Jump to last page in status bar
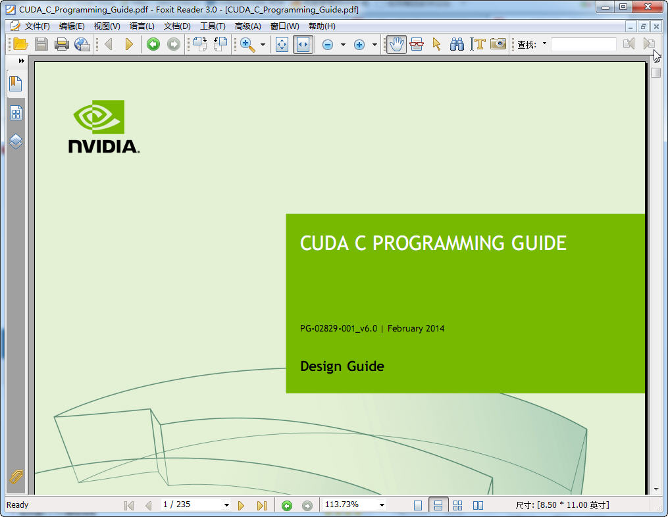Image resolution: width=668 pixels, height=517 pixels. pyautogui.click(x=261, y=506)
